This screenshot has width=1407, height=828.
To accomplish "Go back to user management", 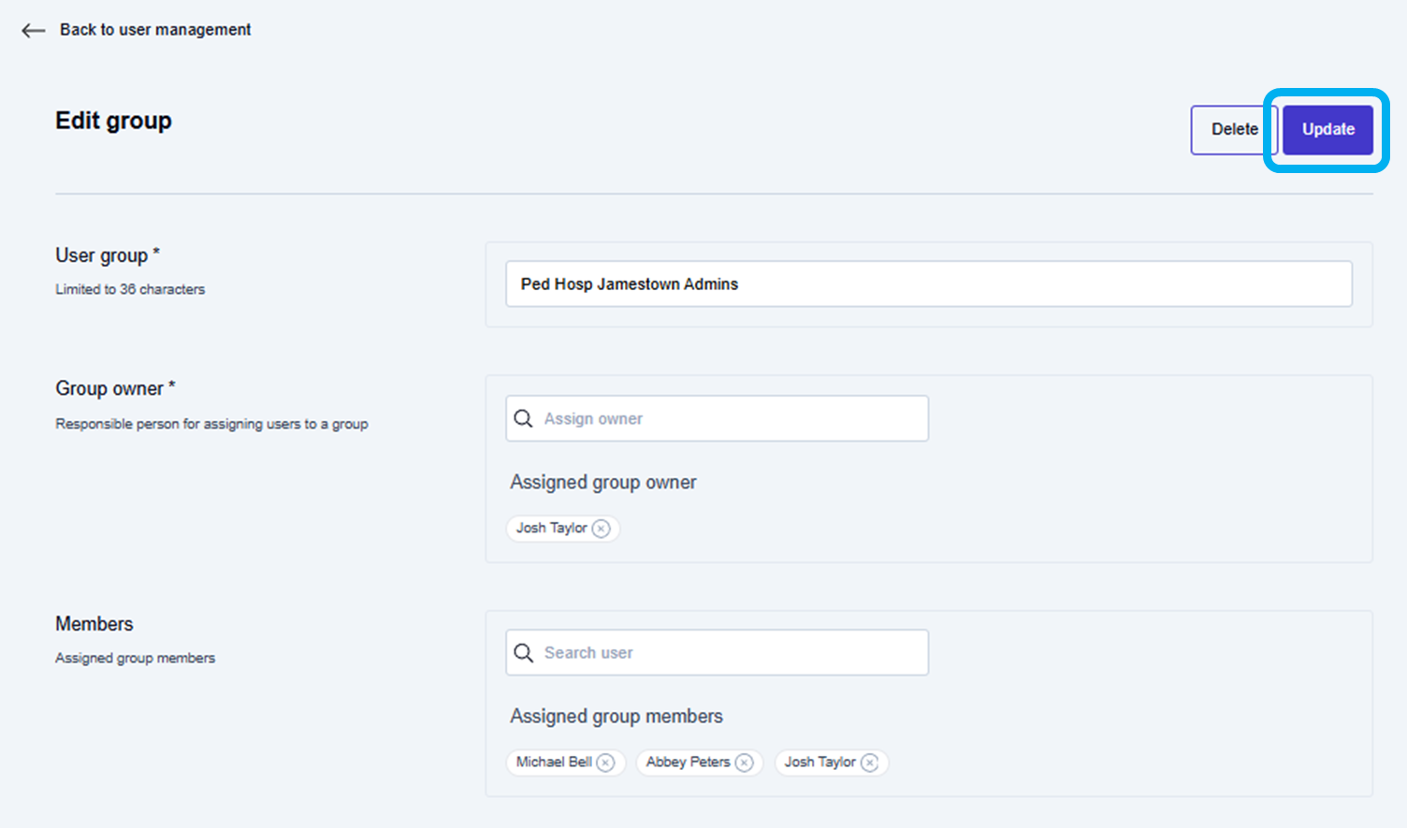I will [x=155, y=30].
